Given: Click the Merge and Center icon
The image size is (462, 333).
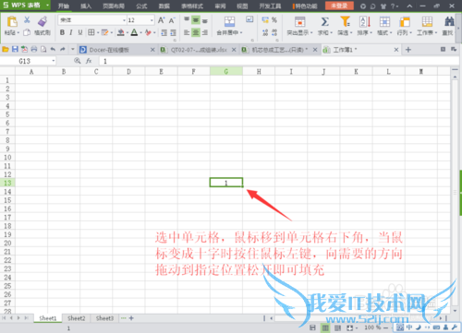Looking at the screenshot, I should pos(229,21).
